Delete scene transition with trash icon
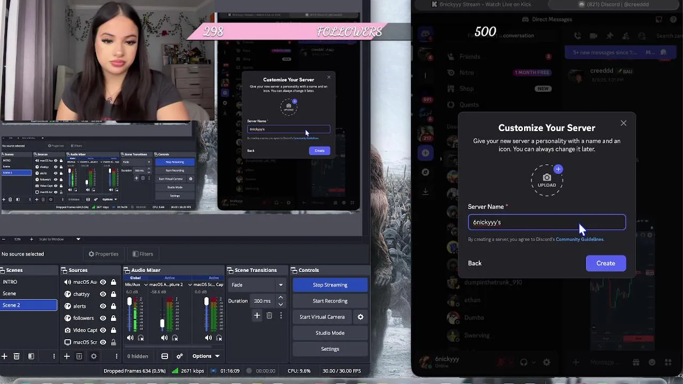 [269, 316]
